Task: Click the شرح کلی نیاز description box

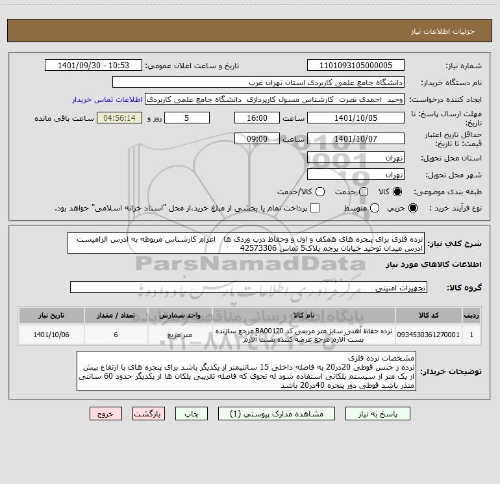Action: 246,244
